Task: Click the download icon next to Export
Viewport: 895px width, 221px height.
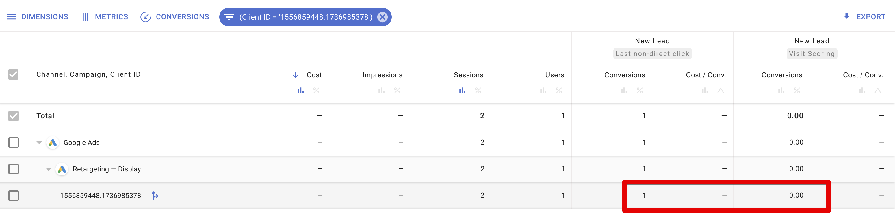Action: (847, 17)
